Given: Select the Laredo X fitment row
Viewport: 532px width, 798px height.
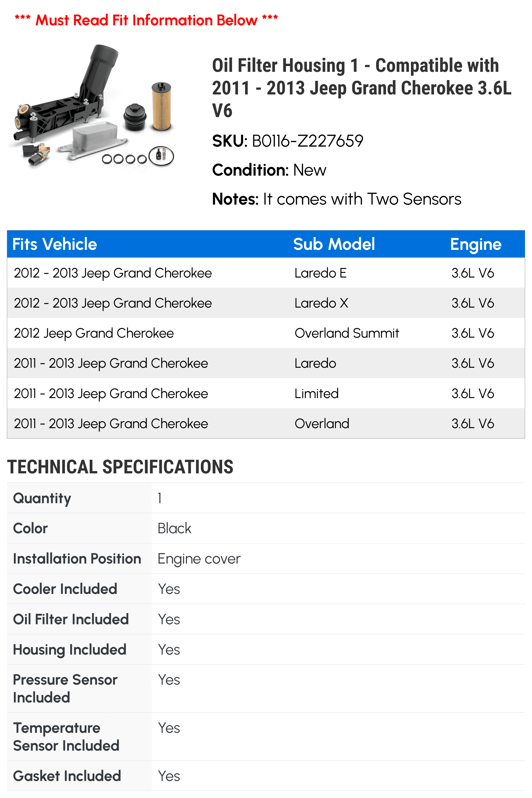Looking at the screenshot, I should (x=266, y=303).
